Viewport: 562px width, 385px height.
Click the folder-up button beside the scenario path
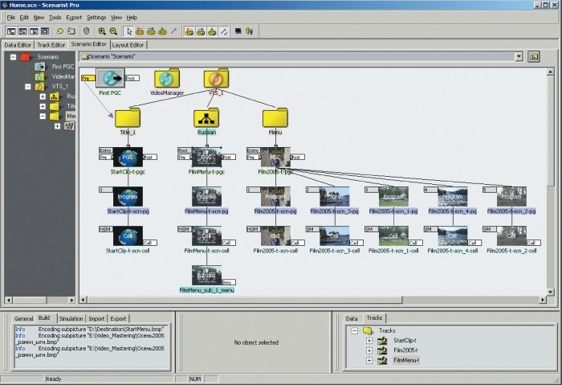tap(533, 56)
